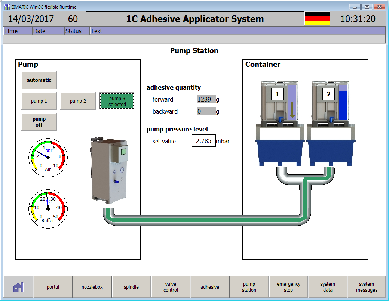Select pump 1
Image resolution: width=389 pixels, height=301 pixels.
(x=39, y=101)
